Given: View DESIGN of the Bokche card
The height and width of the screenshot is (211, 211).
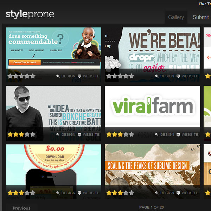Looking at the screenshot, I should tap(68, 134).
